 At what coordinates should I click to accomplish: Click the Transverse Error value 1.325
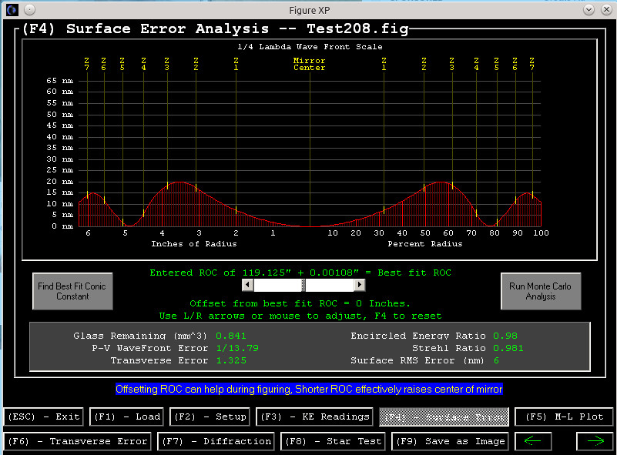(231, 360)
